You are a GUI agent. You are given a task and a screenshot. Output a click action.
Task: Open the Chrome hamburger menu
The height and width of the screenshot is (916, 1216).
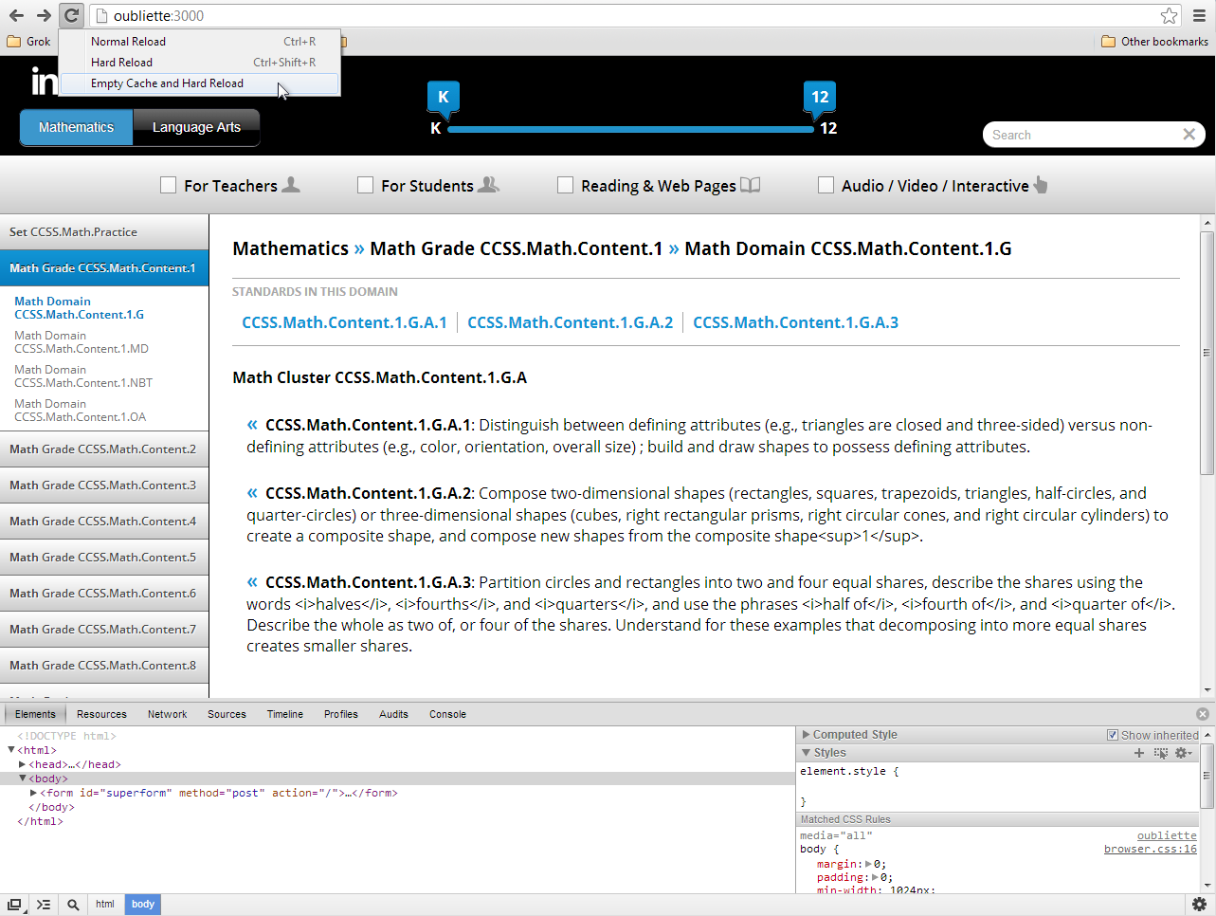pos(1199,15)
